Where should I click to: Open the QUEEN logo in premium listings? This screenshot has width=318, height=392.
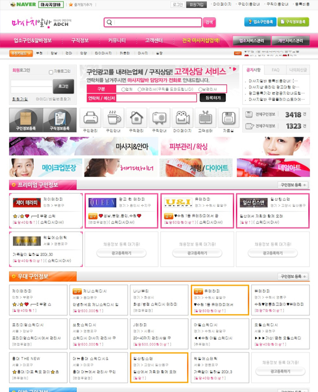[102, 202]
